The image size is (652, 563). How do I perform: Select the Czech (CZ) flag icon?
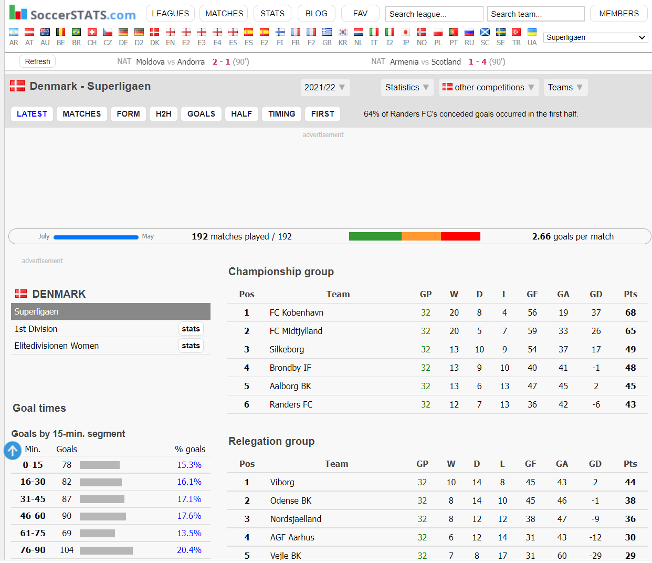point(108,33)
